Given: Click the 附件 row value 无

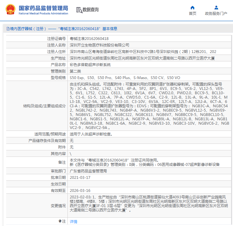Looking at the screenshot, I should 71,147.
